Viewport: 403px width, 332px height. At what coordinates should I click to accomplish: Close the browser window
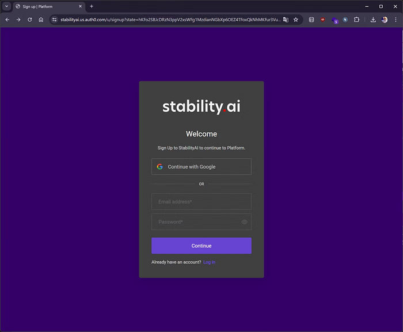(x=396, y=6)
